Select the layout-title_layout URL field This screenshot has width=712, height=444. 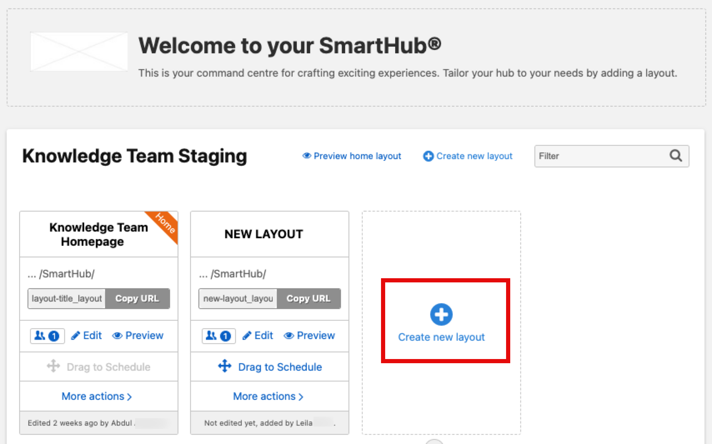coord(67,299)
